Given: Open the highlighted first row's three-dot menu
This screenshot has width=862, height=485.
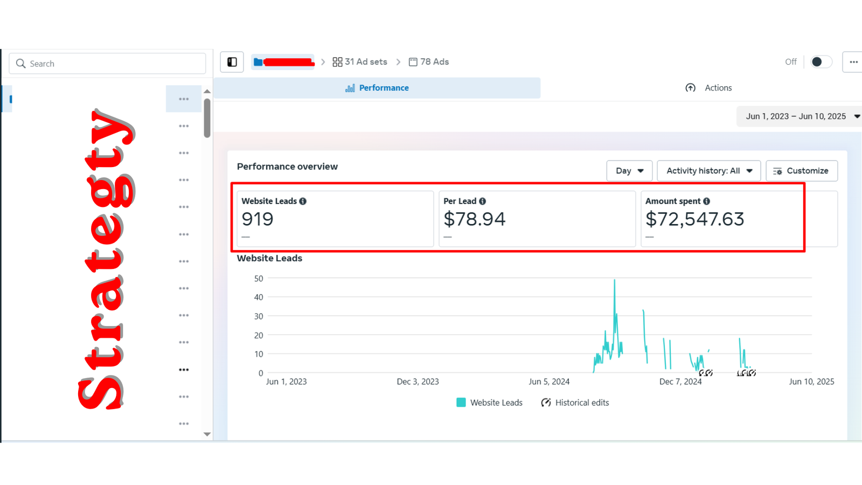Looking at the screenshot, I should tap(184, 99).
